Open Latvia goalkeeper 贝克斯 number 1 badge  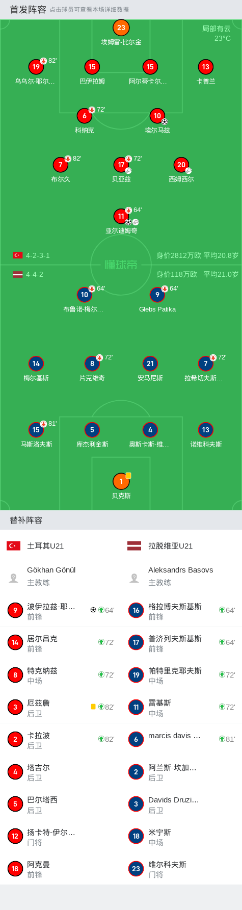121,481
